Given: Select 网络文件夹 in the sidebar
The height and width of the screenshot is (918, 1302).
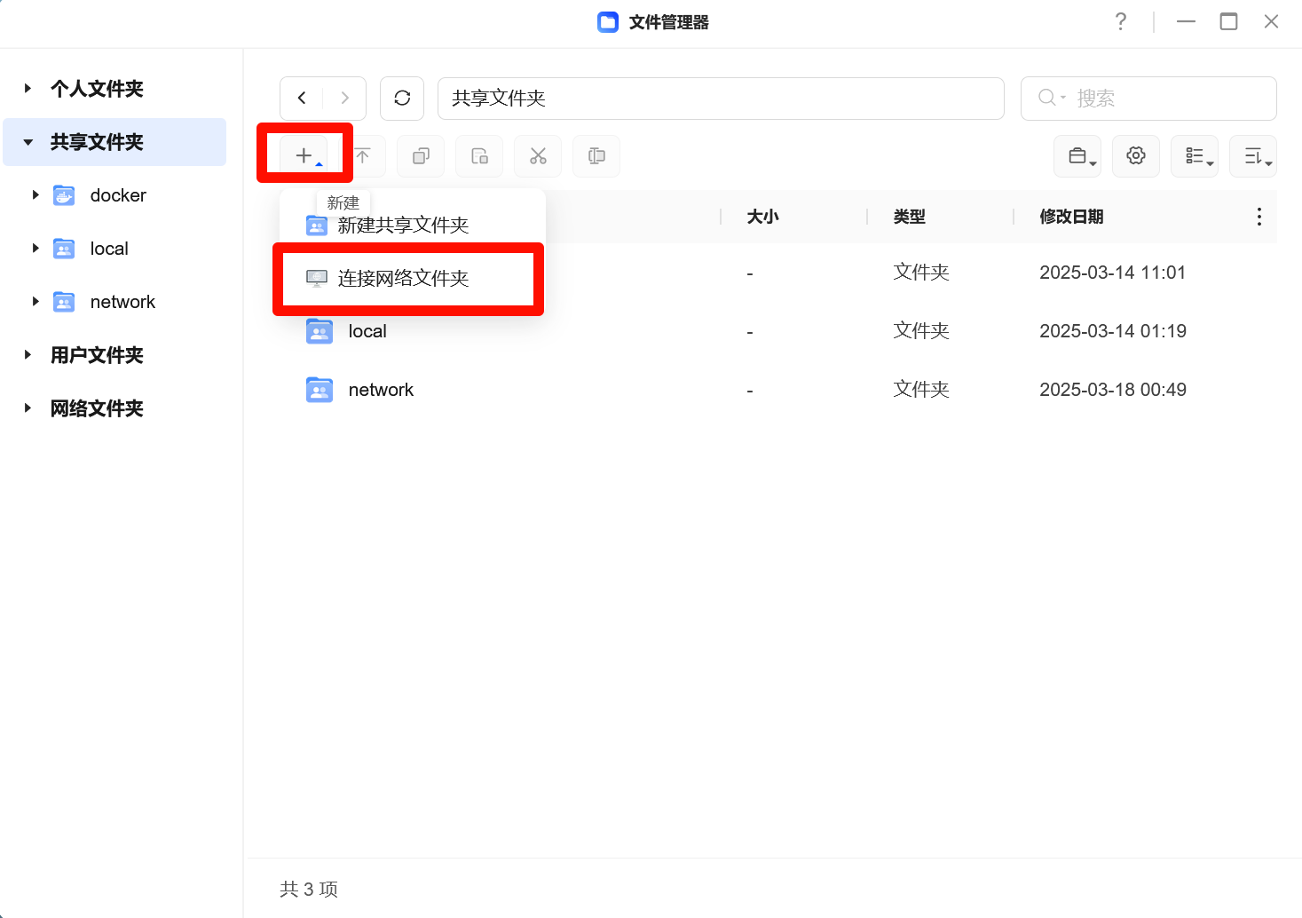Looking at the screenshot, I should tap(97, 408).
